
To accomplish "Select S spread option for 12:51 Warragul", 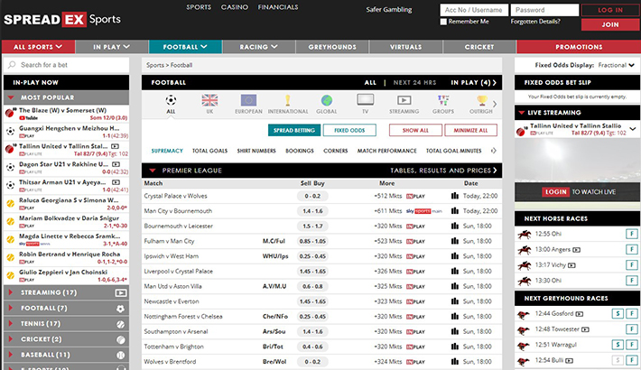I will click(618, 345).
